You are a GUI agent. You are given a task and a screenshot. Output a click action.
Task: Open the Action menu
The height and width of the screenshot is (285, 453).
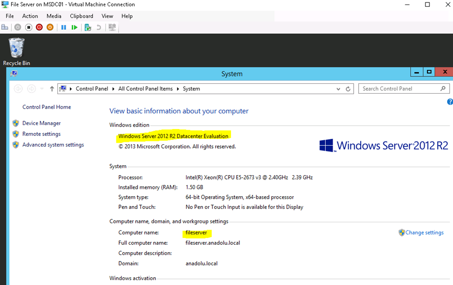(x=30, y=16)
